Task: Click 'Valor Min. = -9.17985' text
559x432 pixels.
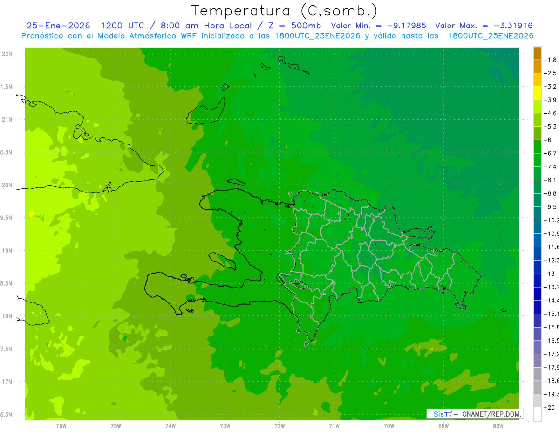Action: click(378, 26)
